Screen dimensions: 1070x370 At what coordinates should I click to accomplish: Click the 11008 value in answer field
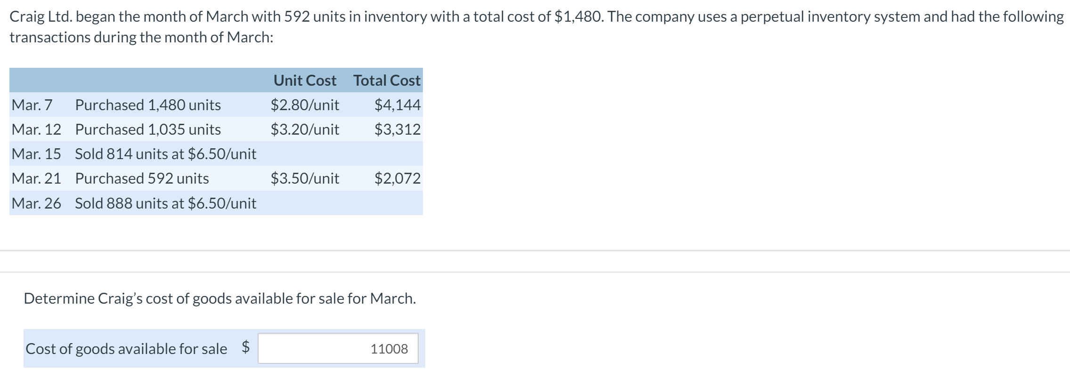pos(389,349)
